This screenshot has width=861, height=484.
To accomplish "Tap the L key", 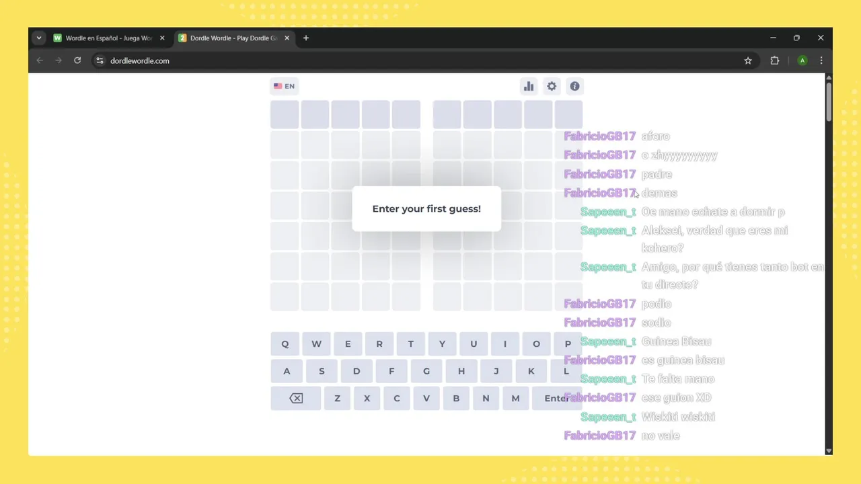I will pyautogui.click(x=566, y=371).
